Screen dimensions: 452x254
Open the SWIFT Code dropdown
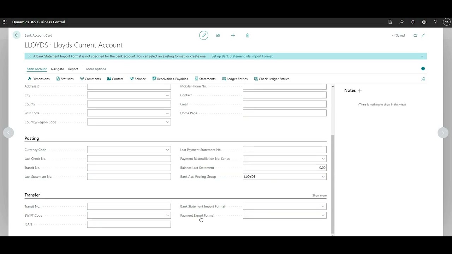[x=167, y=216]
